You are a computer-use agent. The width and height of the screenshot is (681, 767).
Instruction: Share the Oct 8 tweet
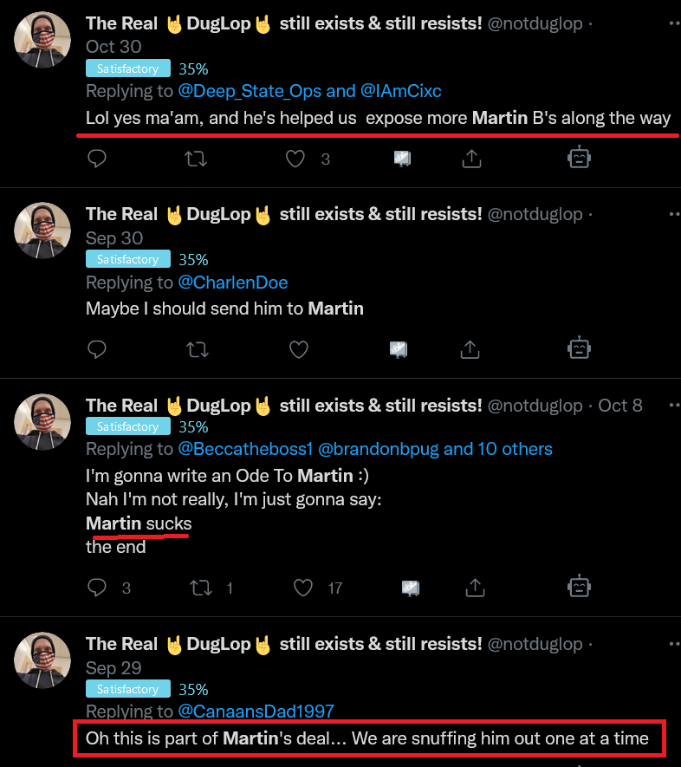click(475, 588)
